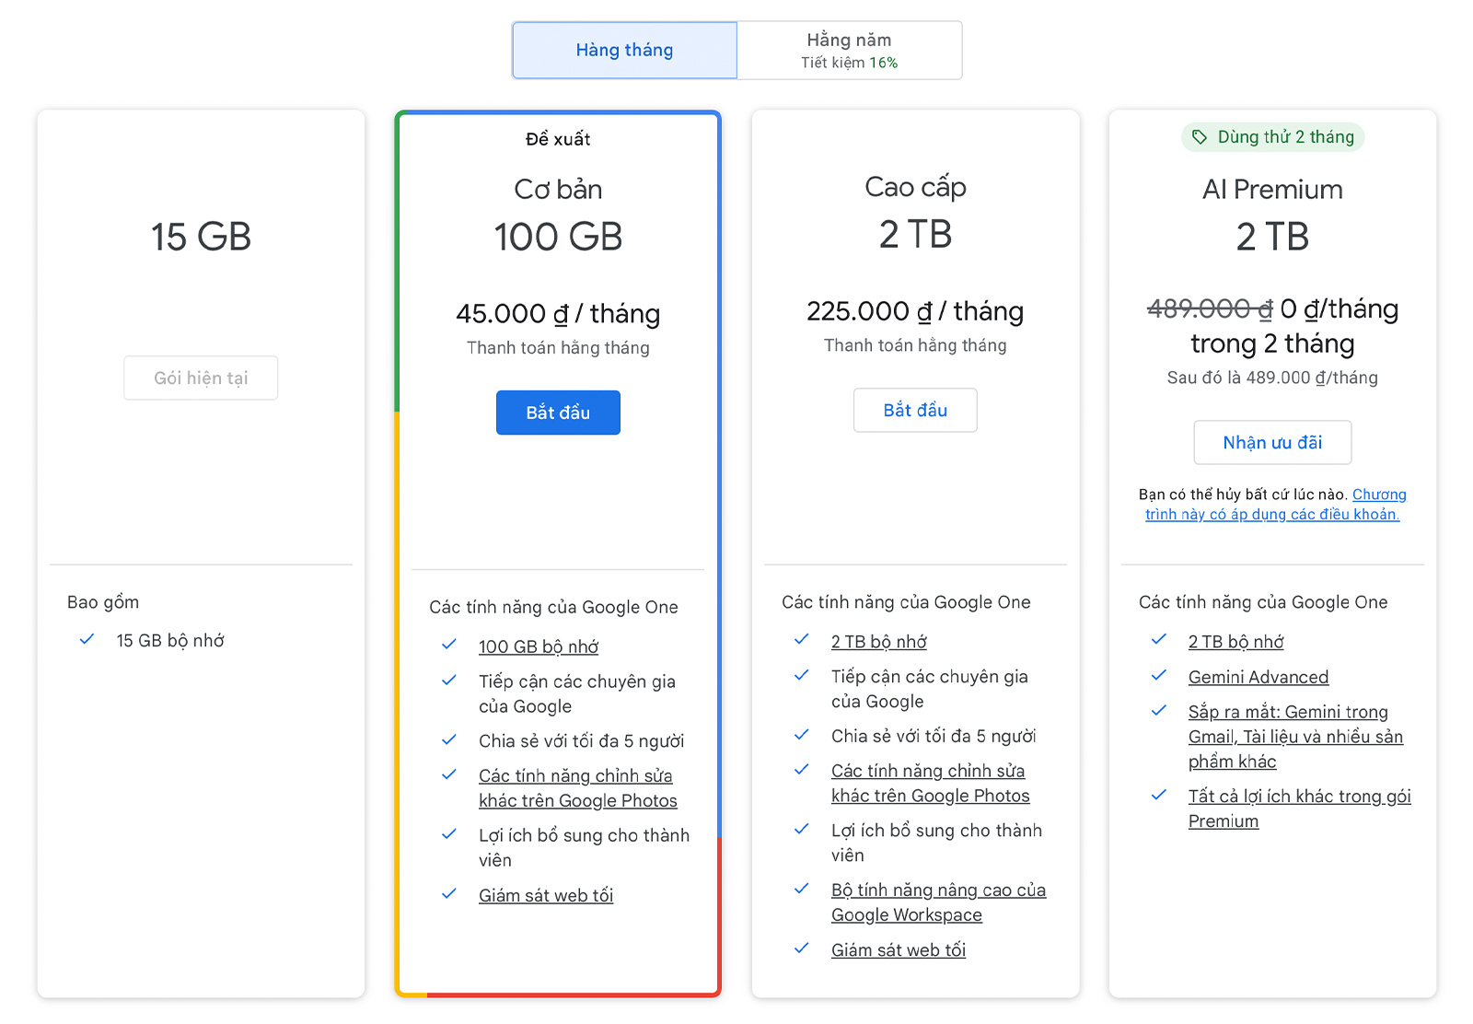The width and height of the screenshot is (1473, 1024).
Task: Click checkmark beside Google Workspace features
Action: point(802,889)
